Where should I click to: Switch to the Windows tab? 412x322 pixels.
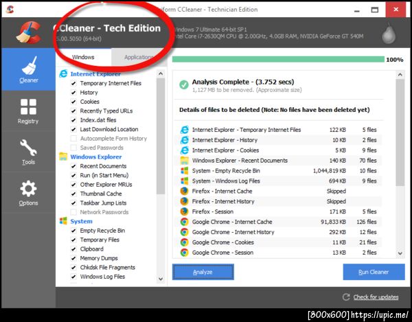(83, 57)
